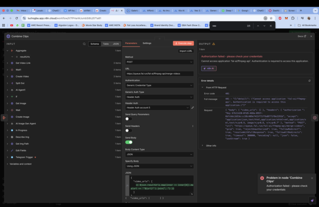Viewport: 319px width, 207px height.
Task: Click the AI Image Gen Agent icon
Action: (x=12, y=123)
